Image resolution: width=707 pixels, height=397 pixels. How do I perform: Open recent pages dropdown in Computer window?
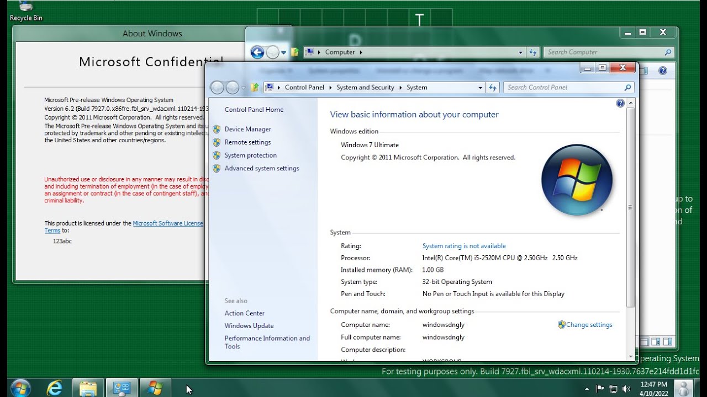point(284,52)
